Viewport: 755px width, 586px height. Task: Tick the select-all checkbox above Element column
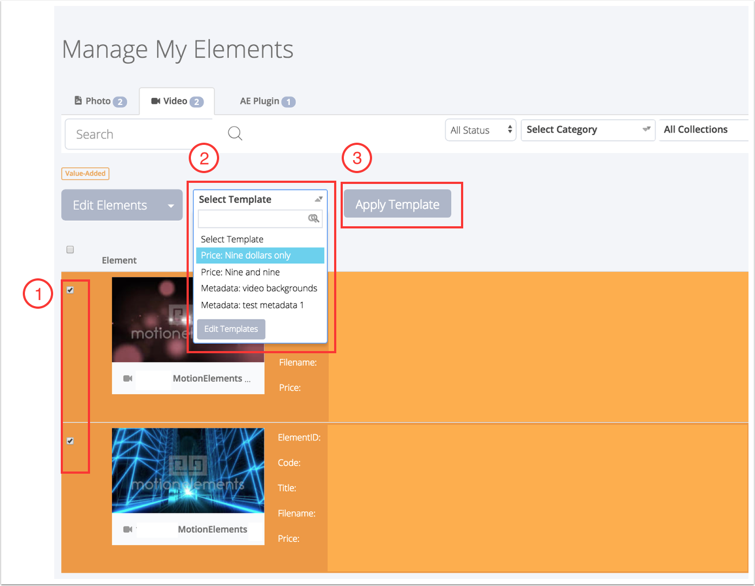tap(70, 250)
